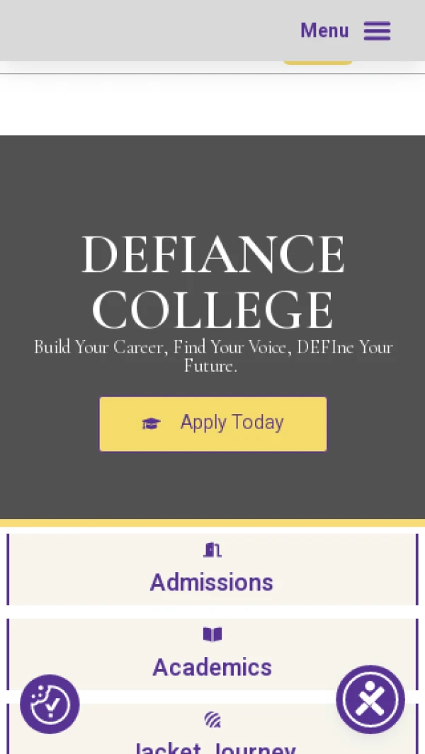
Task: Open the cookie preferences icon
Action: click(x=50, y=704)
